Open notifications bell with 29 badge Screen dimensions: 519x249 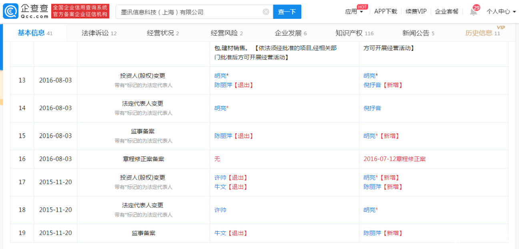[x=473, y=11]
